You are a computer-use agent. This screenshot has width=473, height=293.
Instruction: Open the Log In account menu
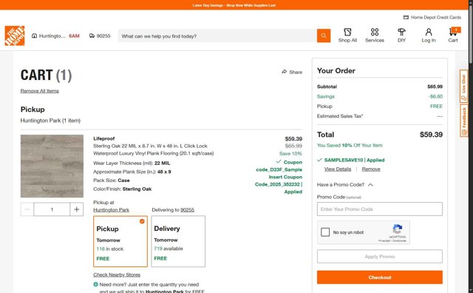pos(429,36)
